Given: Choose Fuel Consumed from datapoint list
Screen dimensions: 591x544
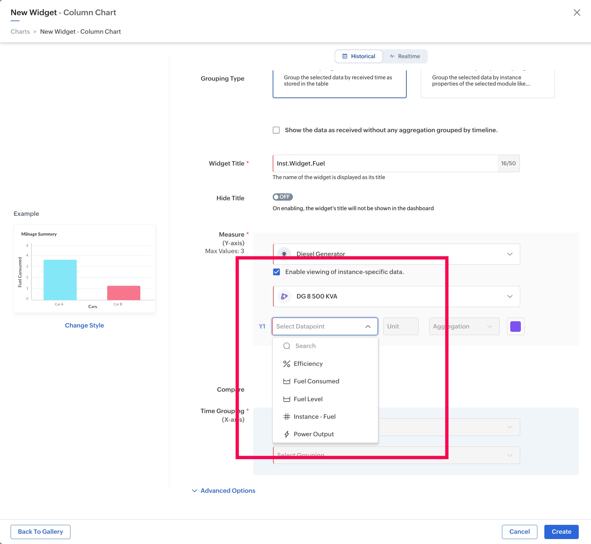Looking at the screenshot, I should click(x=316, y=381).
